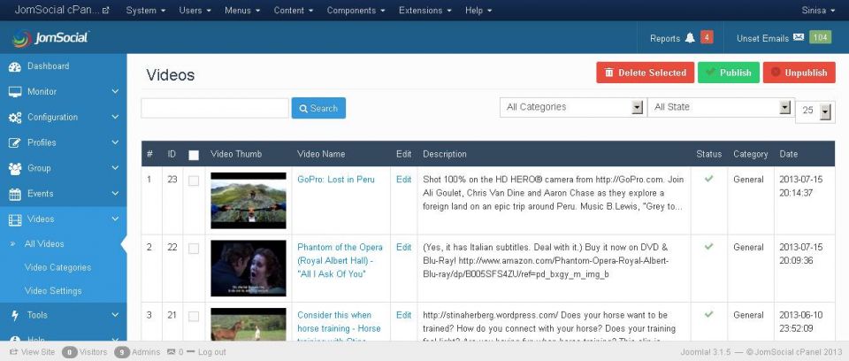Click the Monitor screen icon

pyautogui.click(x=15, y=92)
